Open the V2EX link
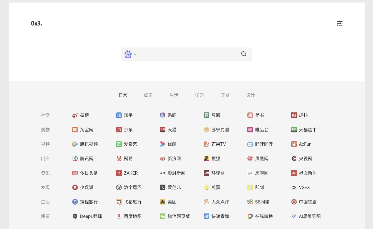373x229 pixels. pos(301,187)
